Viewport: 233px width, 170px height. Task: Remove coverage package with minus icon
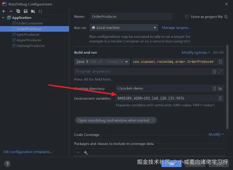coord(78,152)
